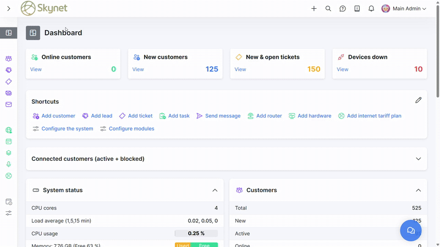Click the Send message shortcut

pyautogui.click(x=218, y=116)
